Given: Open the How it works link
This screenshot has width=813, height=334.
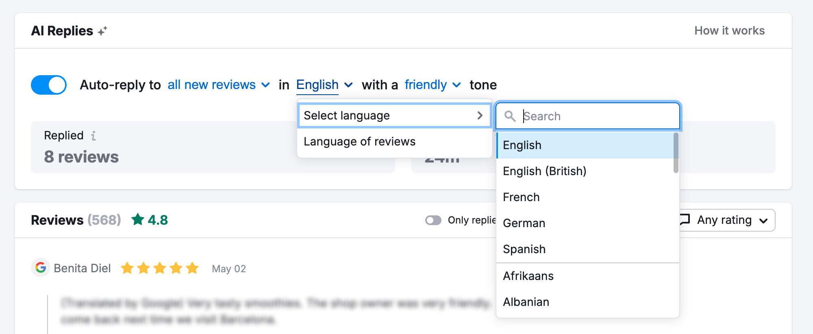Looking at the screenshot, I should [x=729, y=31].
